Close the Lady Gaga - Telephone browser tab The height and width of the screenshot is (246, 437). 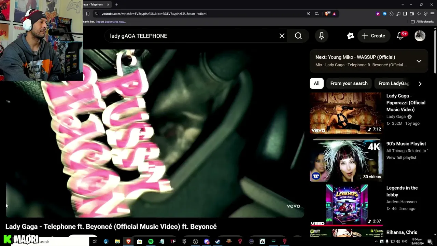coord(108,4)
